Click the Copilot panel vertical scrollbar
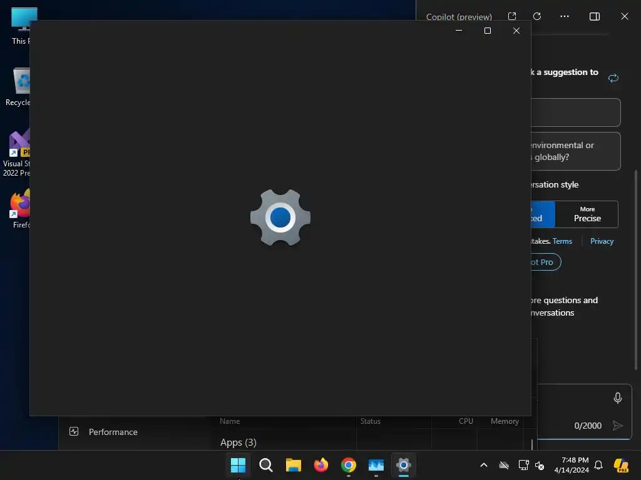The image size is (641, 480). (x=636, y=270)
